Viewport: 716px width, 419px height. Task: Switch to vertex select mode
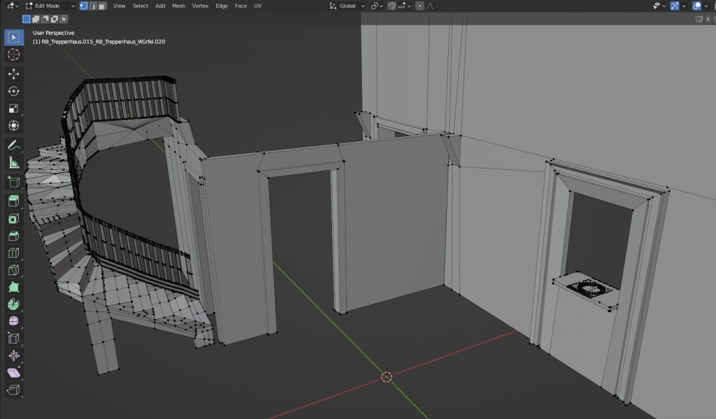84,6
